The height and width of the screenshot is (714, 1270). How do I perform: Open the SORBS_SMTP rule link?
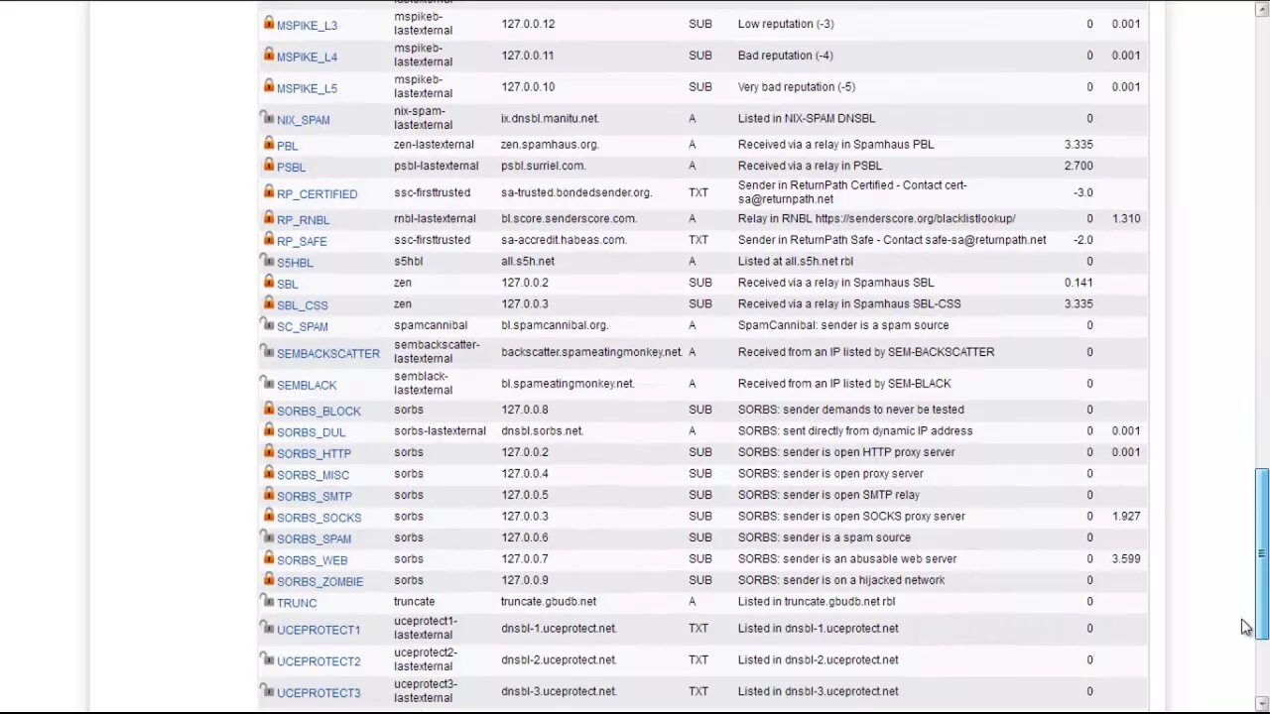coord(314,497)
